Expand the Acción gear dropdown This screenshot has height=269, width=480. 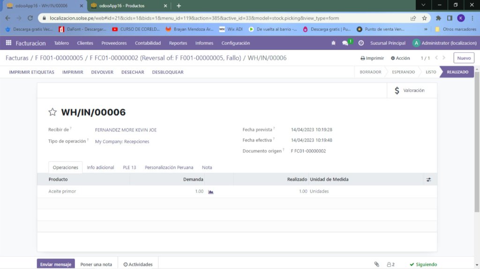(400, 58)
